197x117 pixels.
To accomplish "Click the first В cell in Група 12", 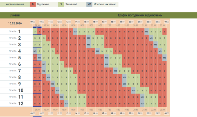I will point(35,104).
